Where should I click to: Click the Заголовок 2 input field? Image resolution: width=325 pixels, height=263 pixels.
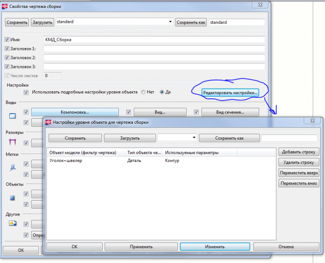pyautogui.click(x=154, y=58)
